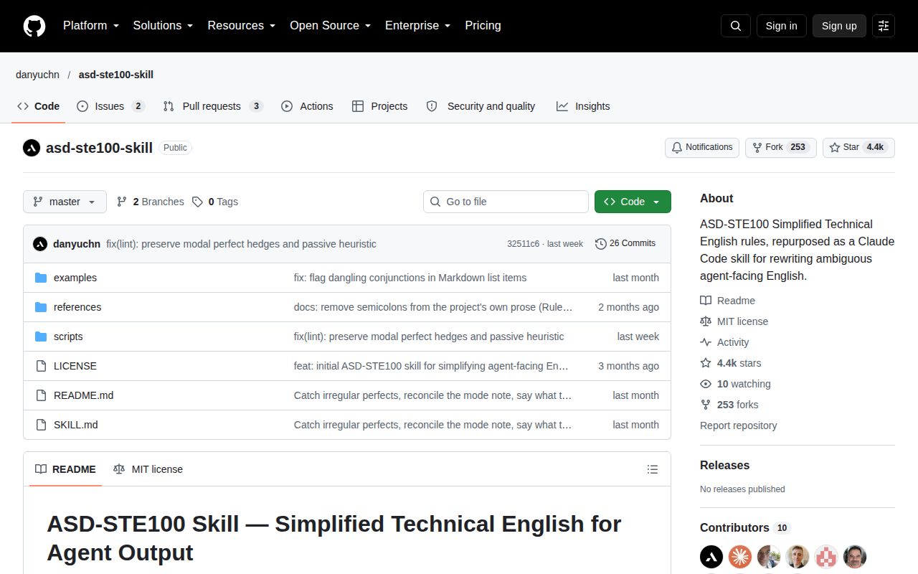Expand the Resources menu
Viewport: 918px width, 574px height.
242,25
